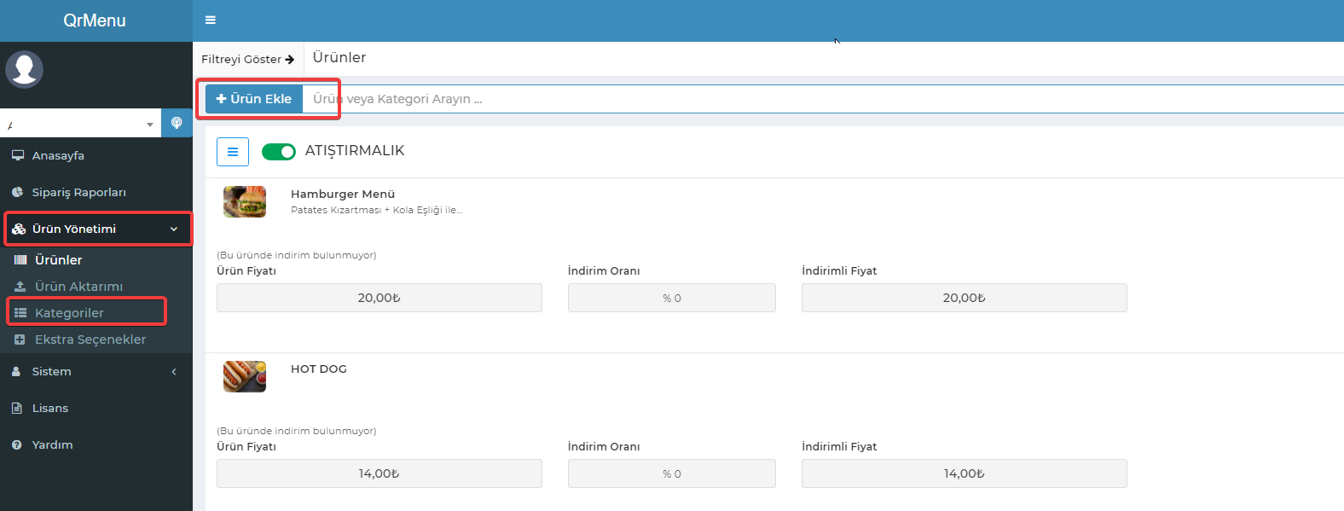Expand the Sistem menu
The height and width of the screenshot is (511, 1344).
tap(96, 371)
